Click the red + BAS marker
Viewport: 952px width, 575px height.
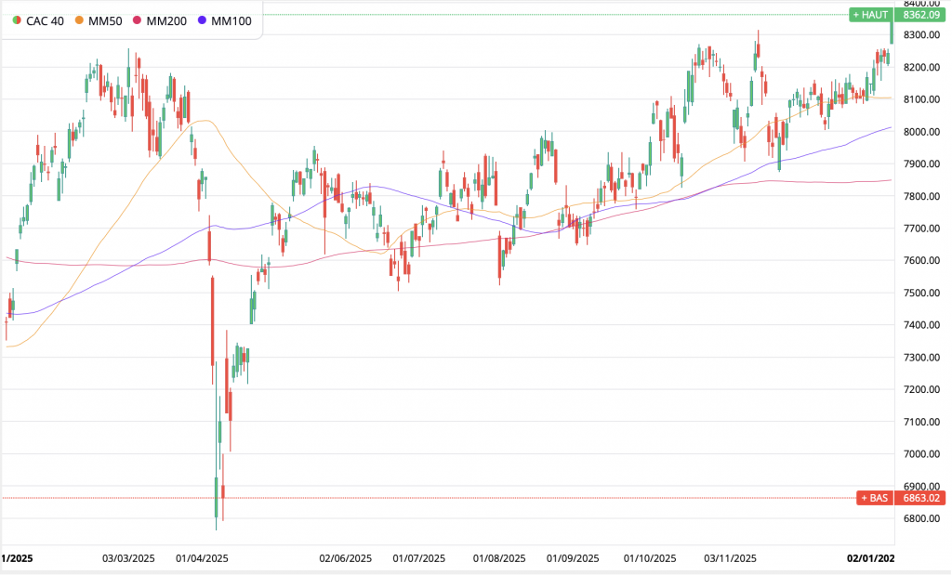pos(873,498)
